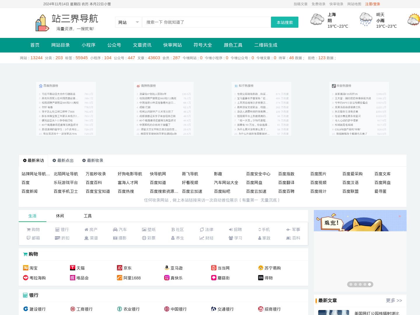The width and height of the screenshot is (420, 315).
Task: Switch to the 工具 tab
Action: (x=88, y=216)
